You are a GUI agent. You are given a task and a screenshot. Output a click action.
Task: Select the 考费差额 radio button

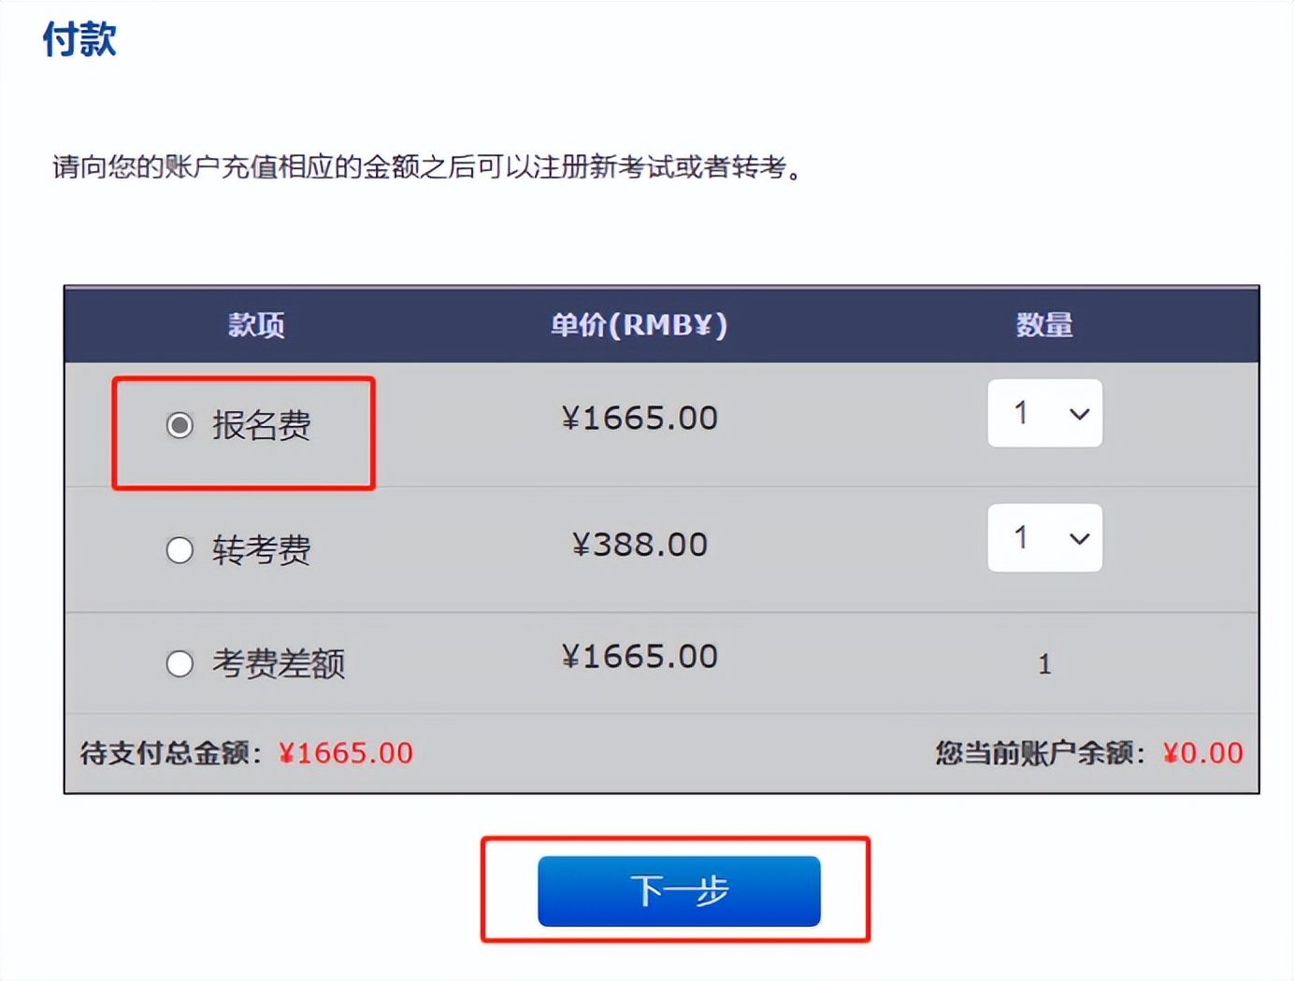tap(180, 663)
